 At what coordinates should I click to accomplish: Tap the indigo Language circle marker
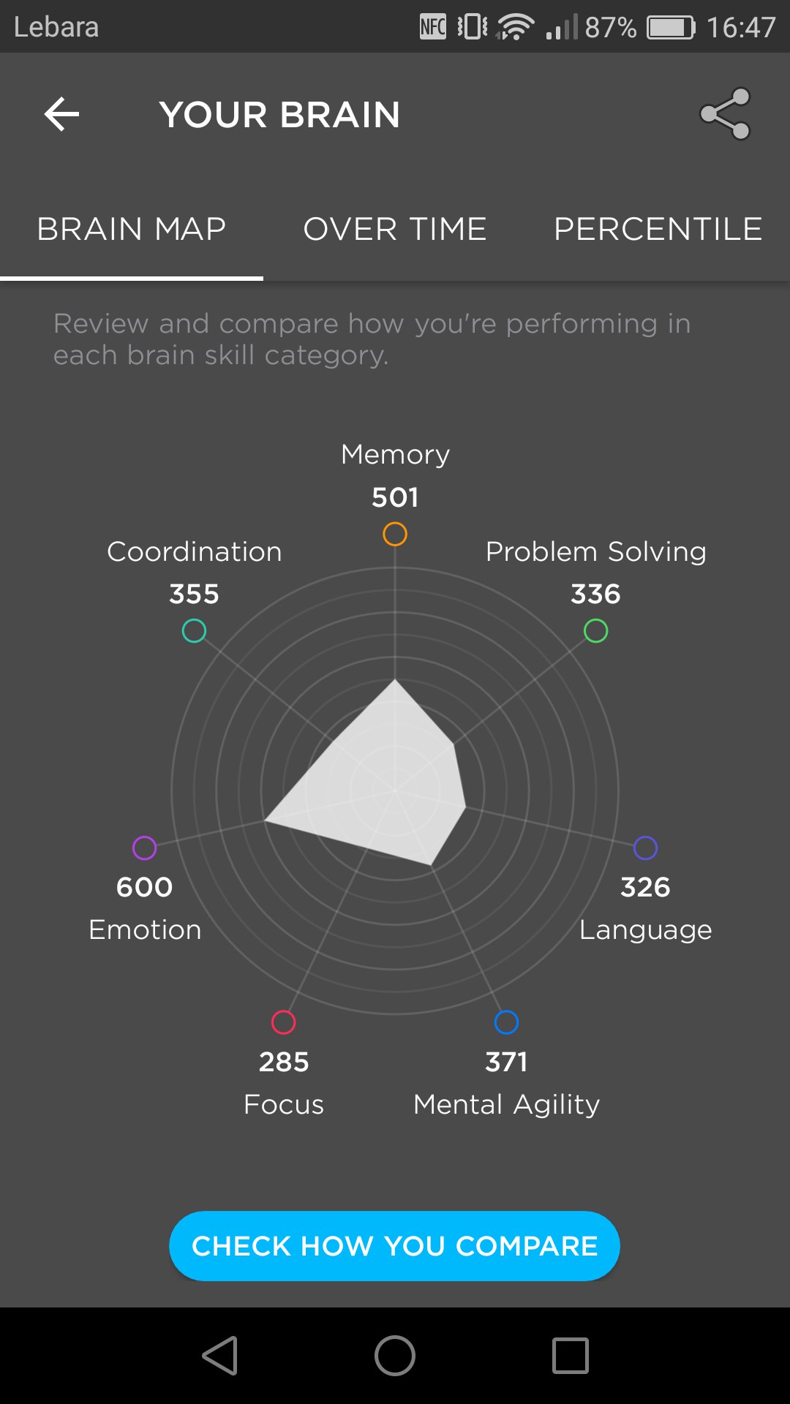[645, 848]
